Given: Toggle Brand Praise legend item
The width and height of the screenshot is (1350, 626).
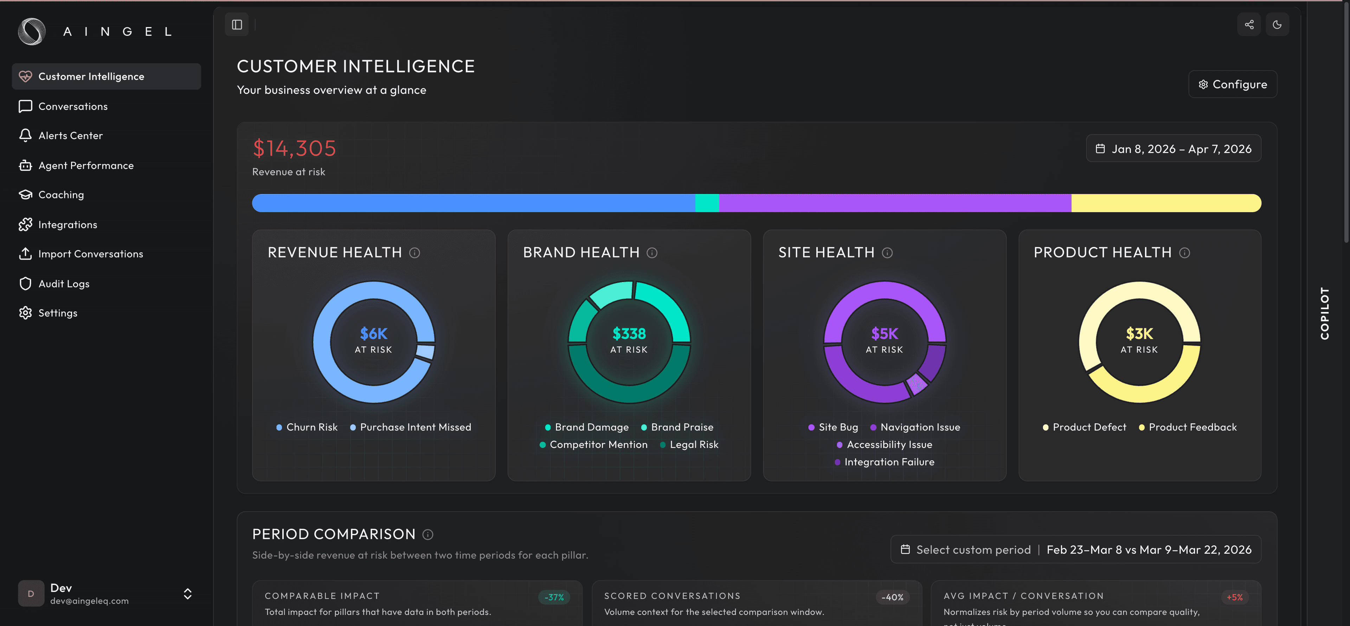Looking at the screenshot, I should (x=677, y=428).
